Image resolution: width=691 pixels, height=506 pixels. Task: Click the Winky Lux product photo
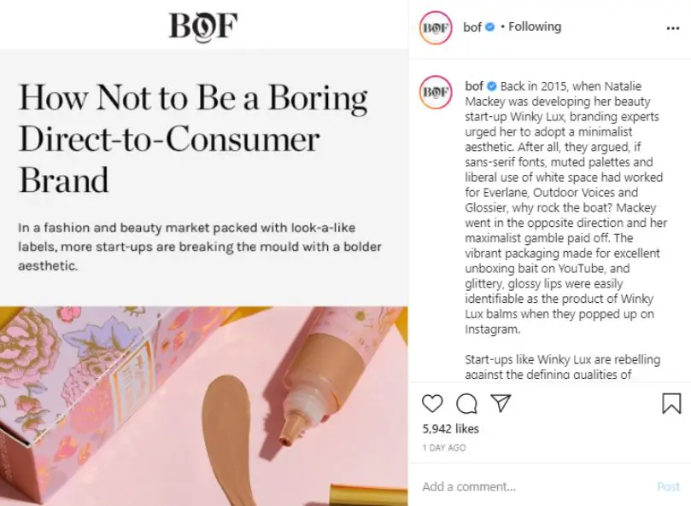(203, 405)
